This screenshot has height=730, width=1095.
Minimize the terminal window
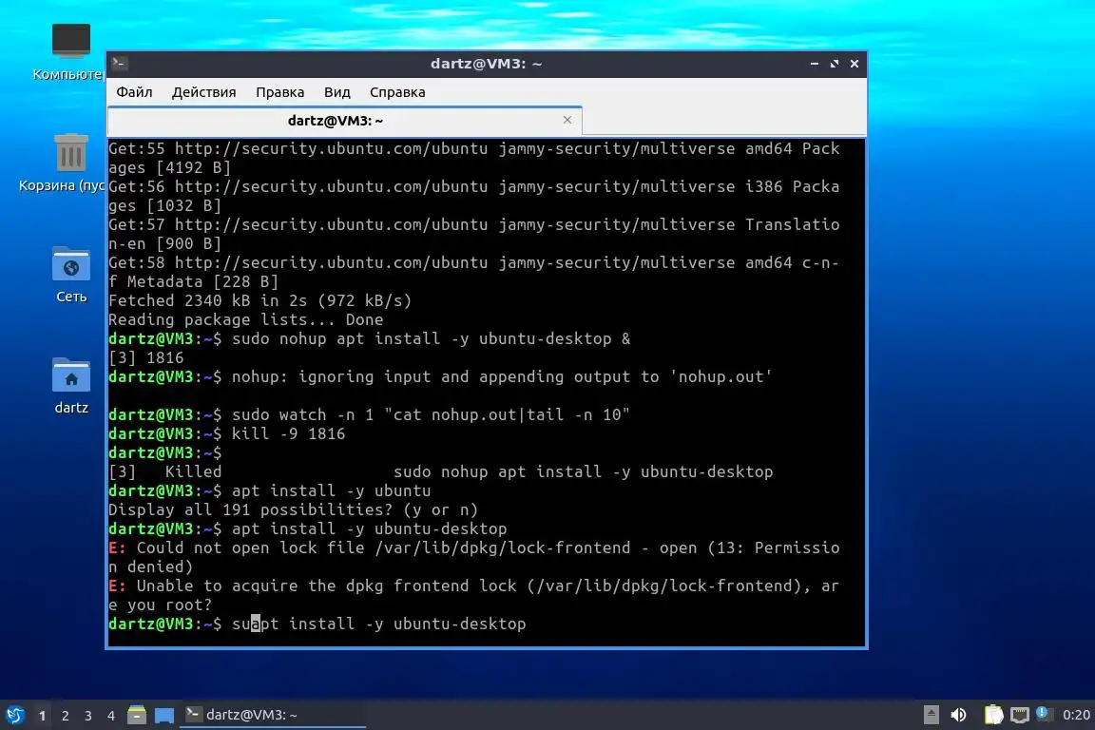tap(815, 64)
